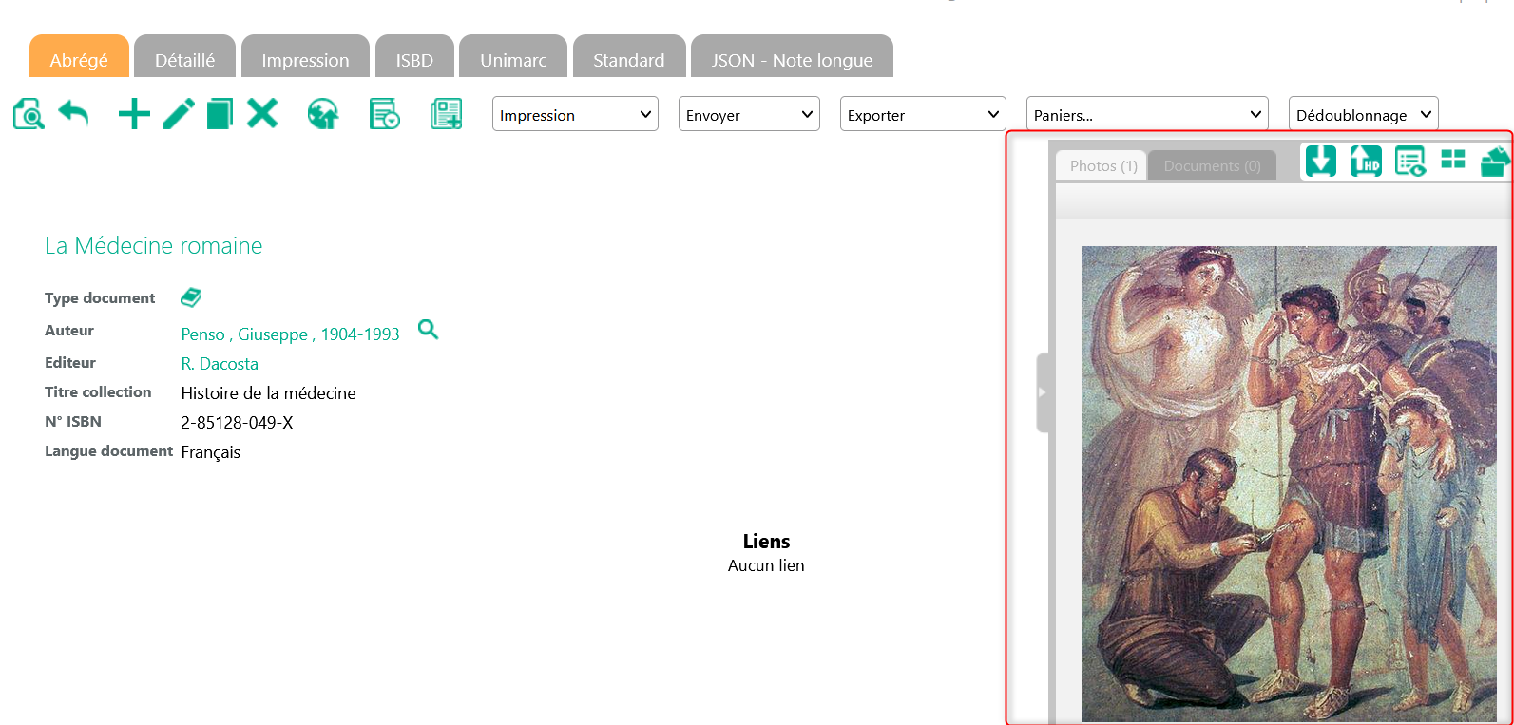Open the Dédoublonnage dropdown

[x=1363, y=114]
